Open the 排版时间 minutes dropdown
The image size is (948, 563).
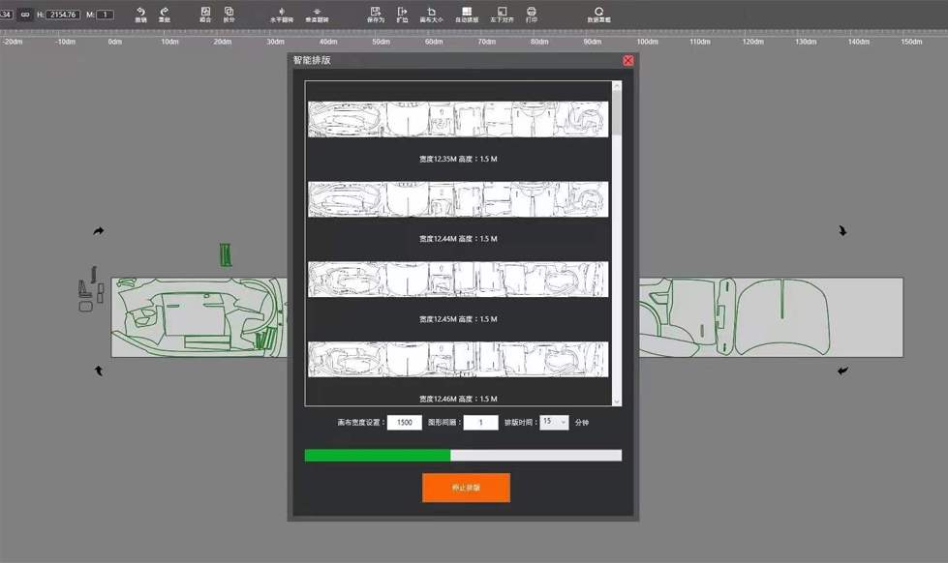pos(555,422)
